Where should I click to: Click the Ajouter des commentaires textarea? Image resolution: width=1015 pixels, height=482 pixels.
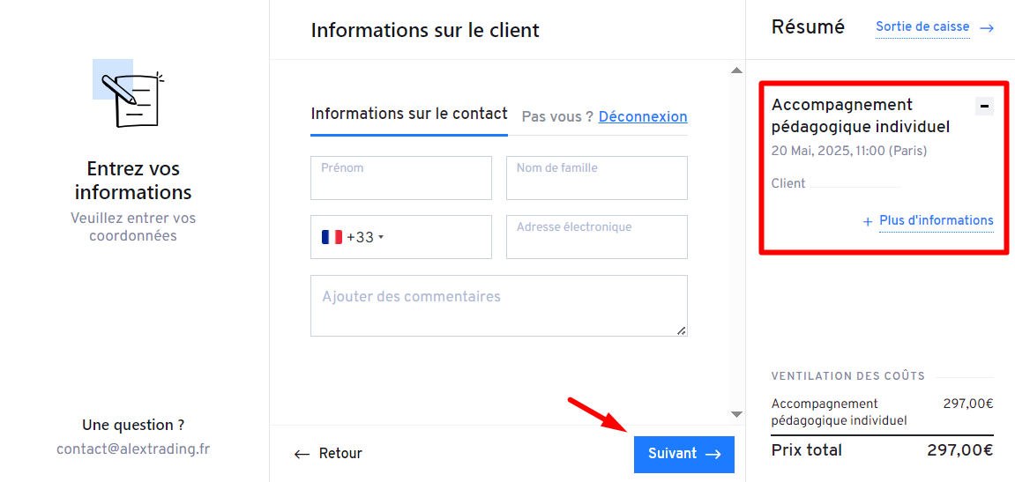pos(498,306)
